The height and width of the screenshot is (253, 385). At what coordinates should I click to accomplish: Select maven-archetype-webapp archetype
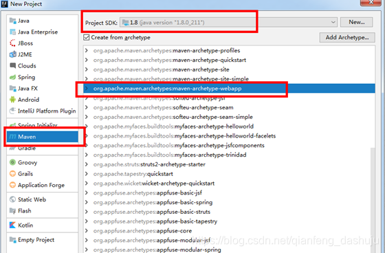(x=229, y=89)
